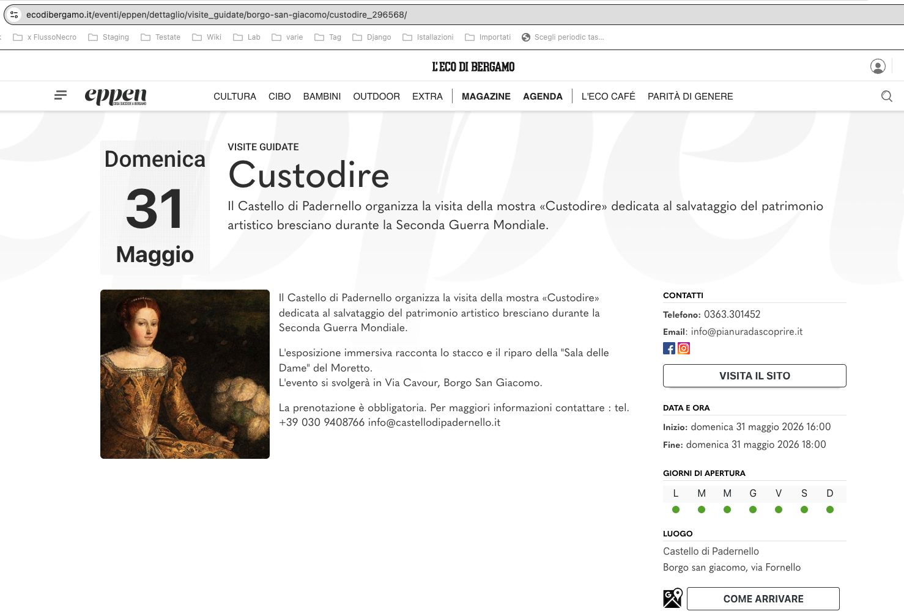Click the info@pianuradascoprire.it email link

click(x=746, y=332)
